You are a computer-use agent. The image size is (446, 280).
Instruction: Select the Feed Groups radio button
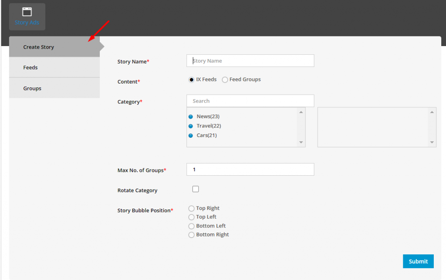click(225, 80)
